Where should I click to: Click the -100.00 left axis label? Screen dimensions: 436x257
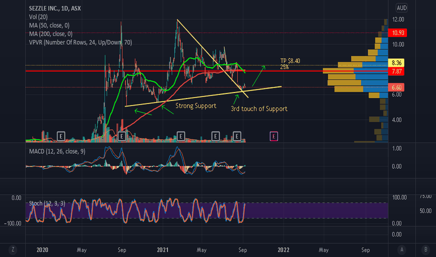pyautogui.click(x=13, y=224)
